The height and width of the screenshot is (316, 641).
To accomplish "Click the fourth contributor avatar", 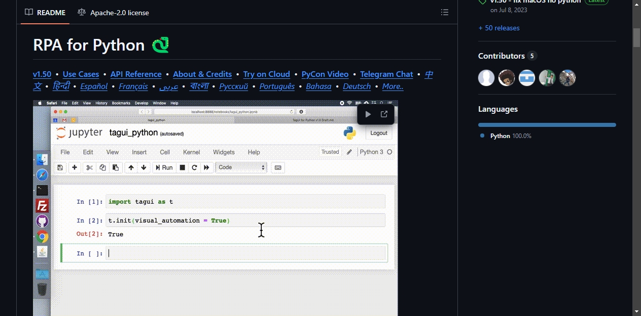I will pos(547,78).
